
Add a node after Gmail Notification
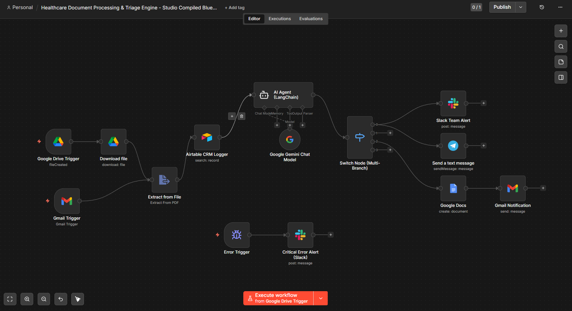(543, 188)
